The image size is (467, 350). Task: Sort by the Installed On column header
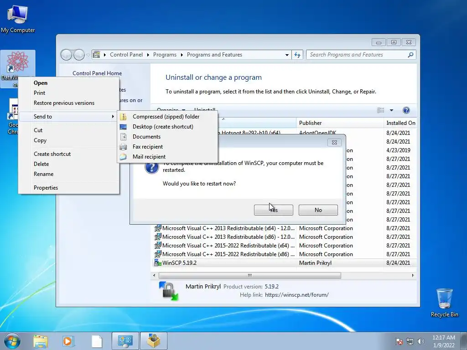click(400, 123)
